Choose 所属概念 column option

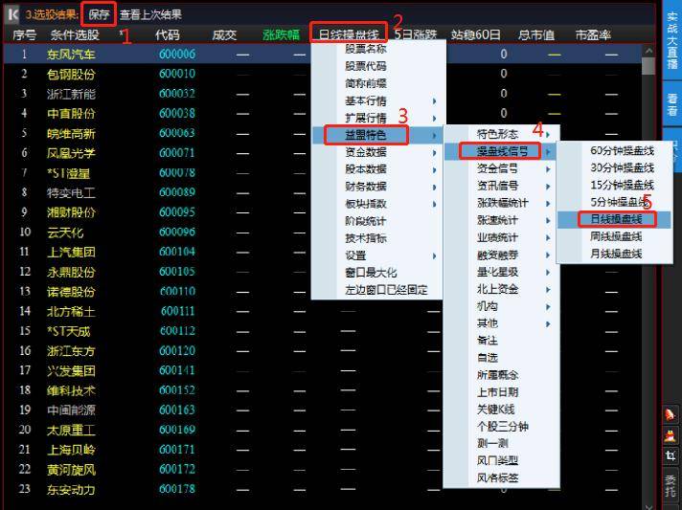502,375
